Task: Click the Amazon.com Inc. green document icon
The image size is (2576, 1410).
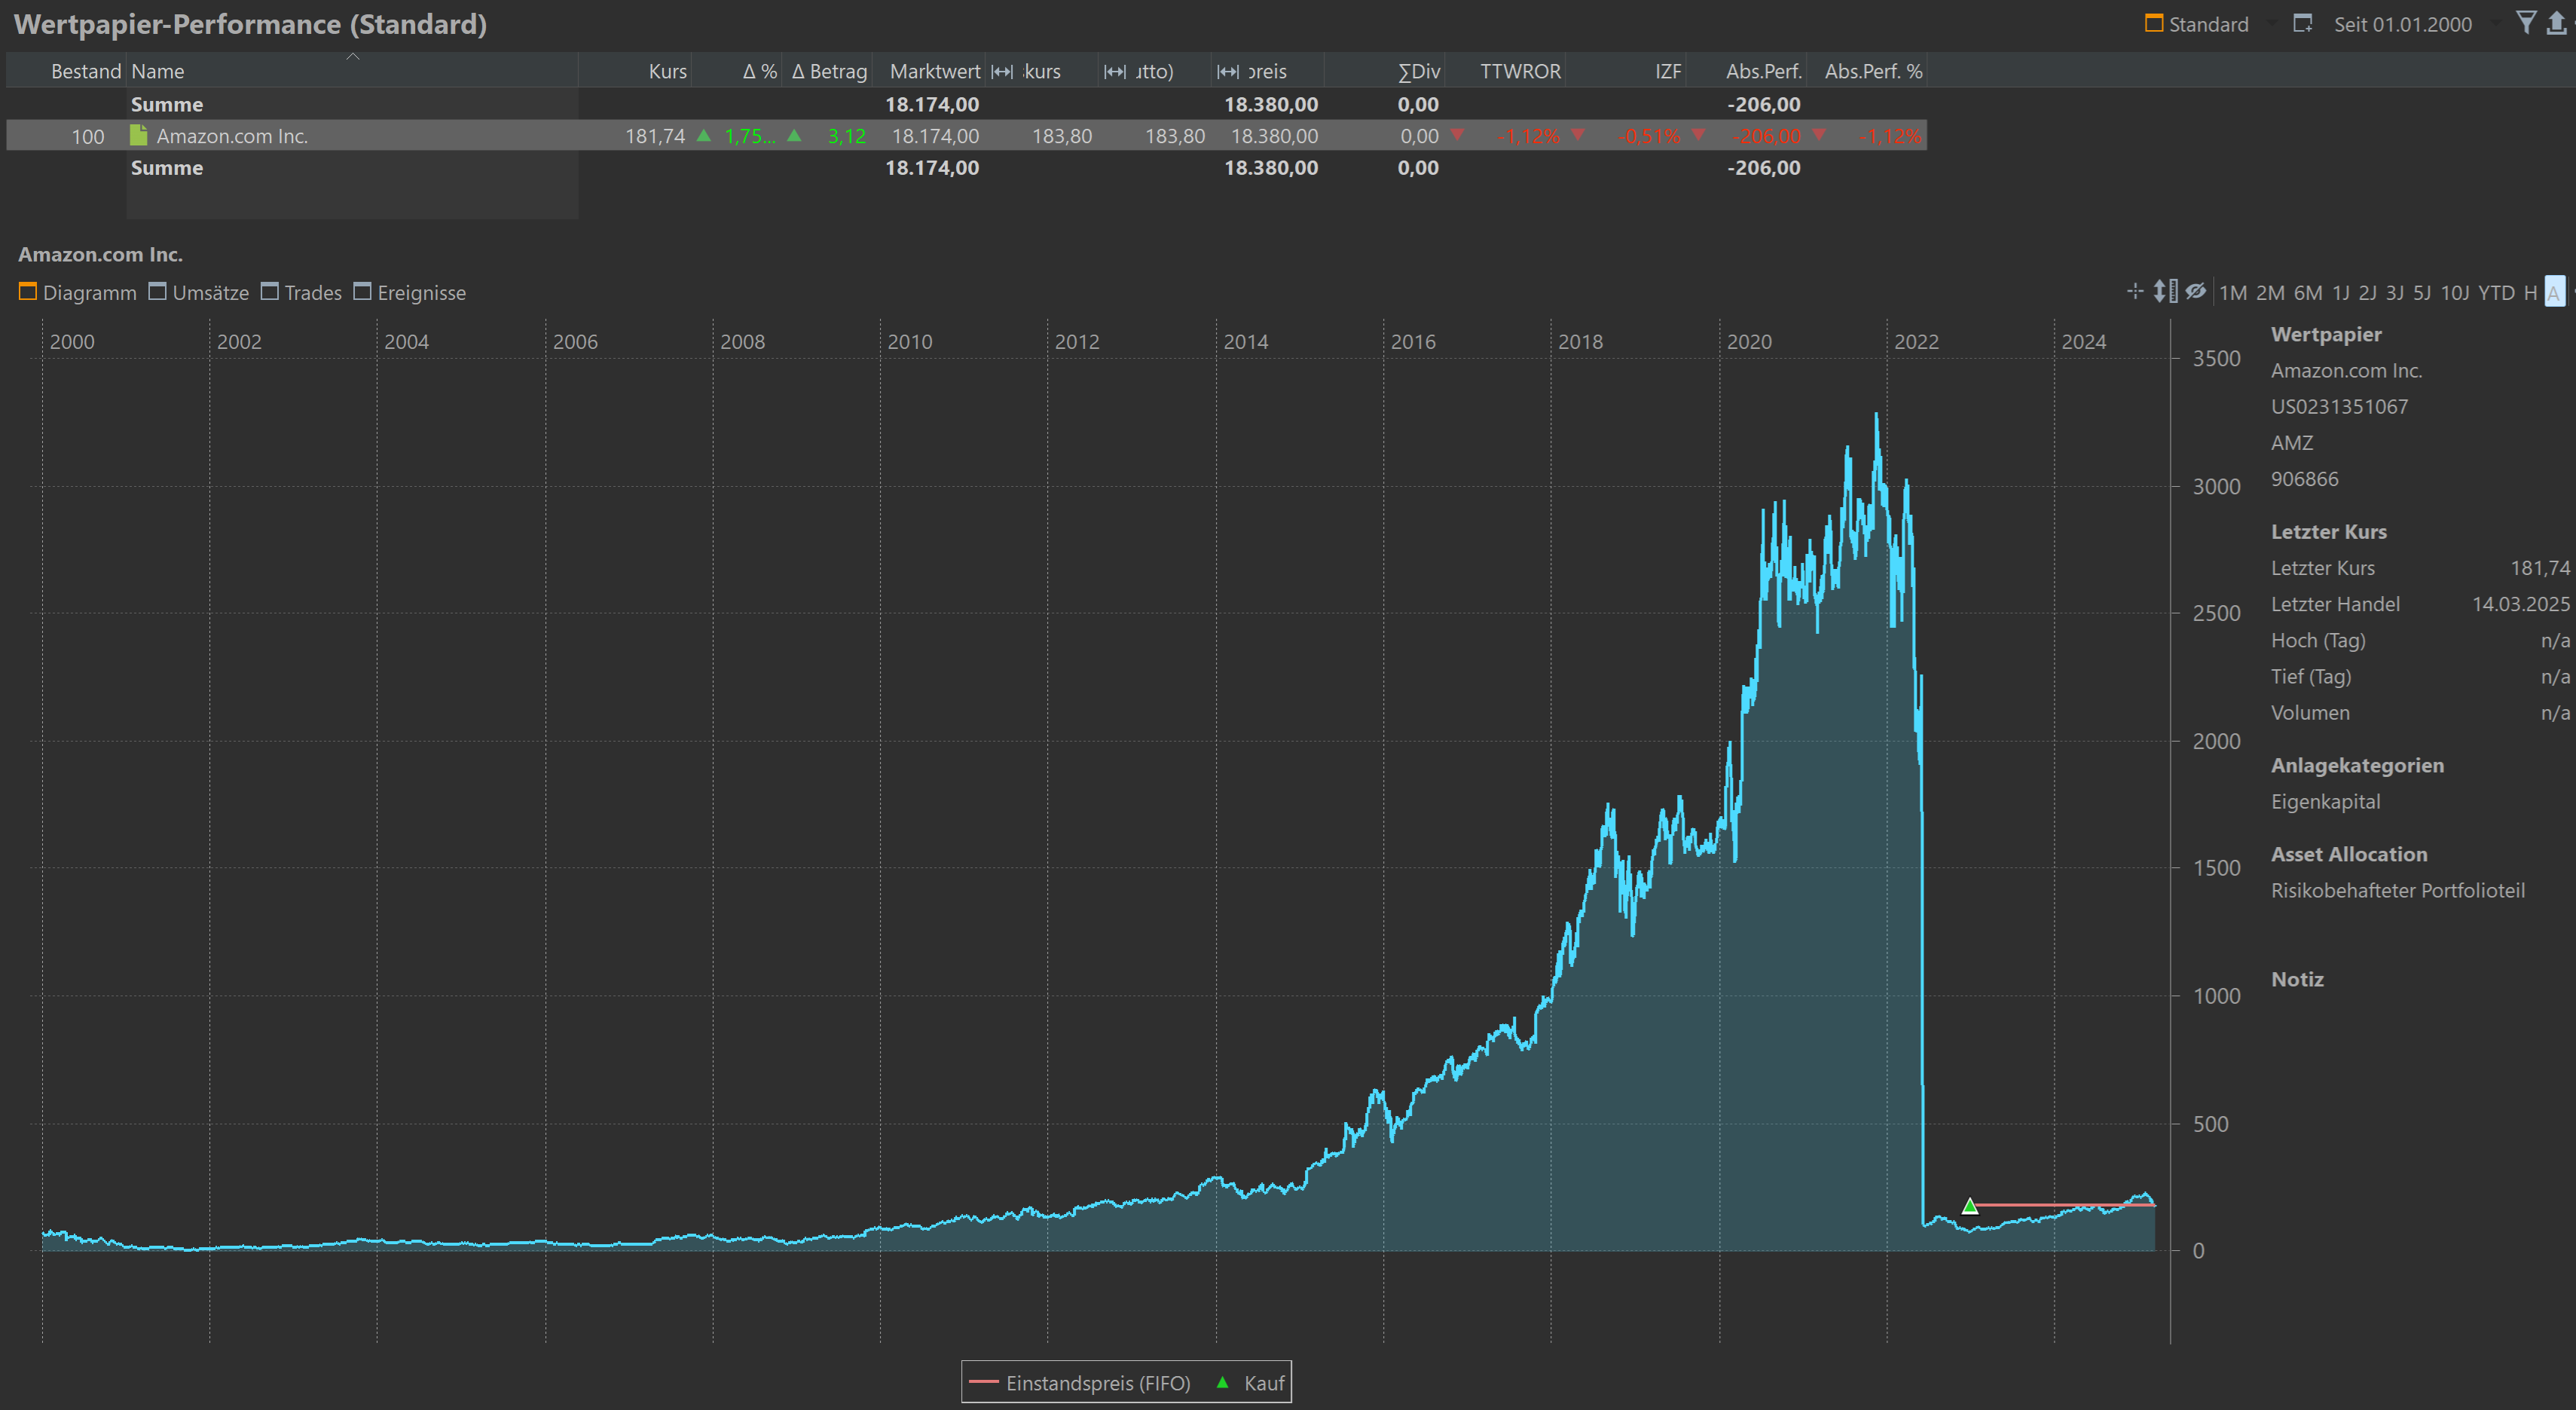Action: coord(139,135)
